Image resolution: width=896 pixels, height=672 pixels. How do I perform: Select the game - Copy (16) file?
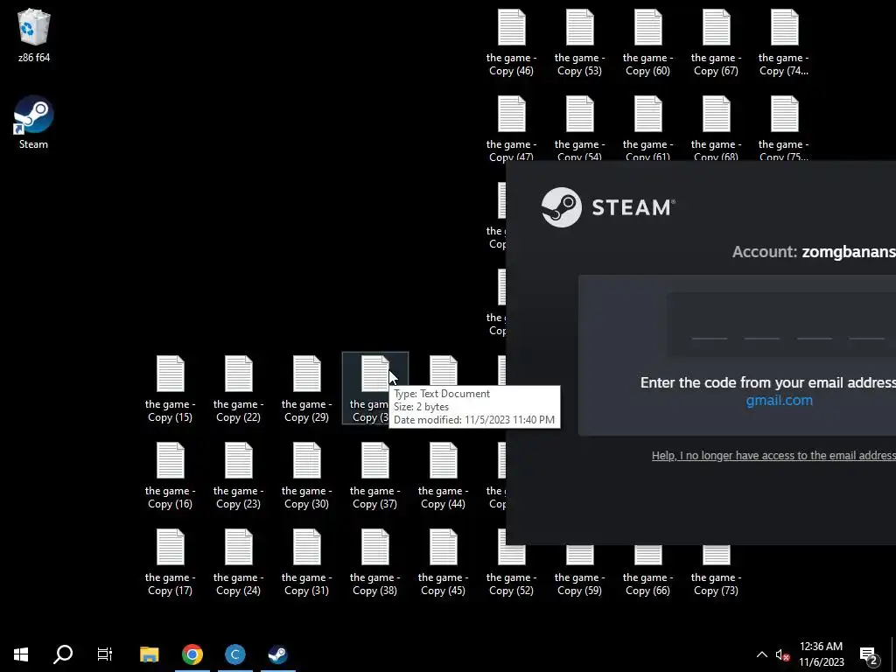click(x=170, y=476)
